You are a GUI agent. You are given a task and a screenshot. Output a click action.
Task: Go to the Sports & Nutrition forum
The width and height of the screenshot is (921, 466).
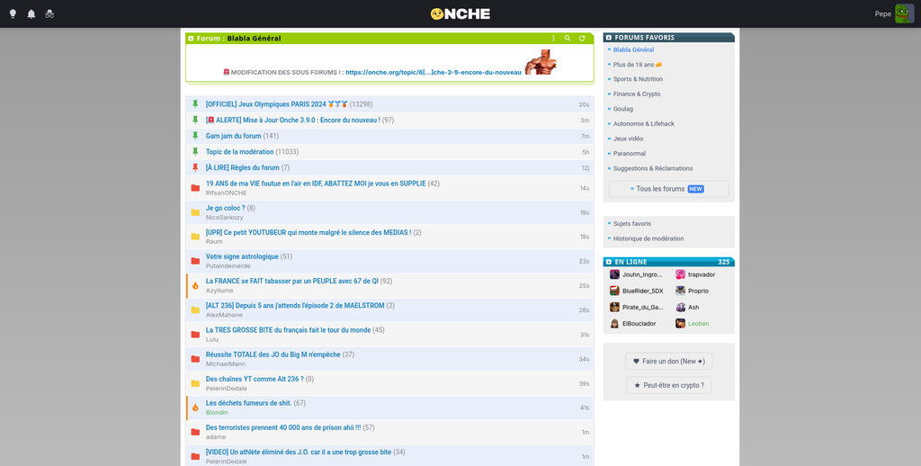tap(638, 79)
